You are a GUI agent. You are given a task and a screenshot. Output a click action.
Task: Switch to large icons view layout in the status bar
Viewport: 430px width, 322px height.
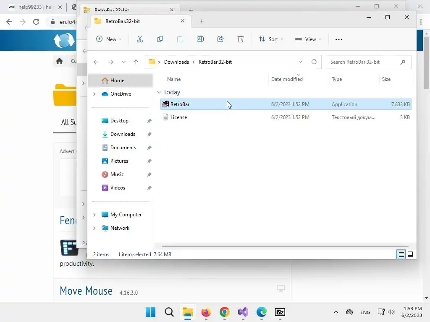tap(410, 254)
